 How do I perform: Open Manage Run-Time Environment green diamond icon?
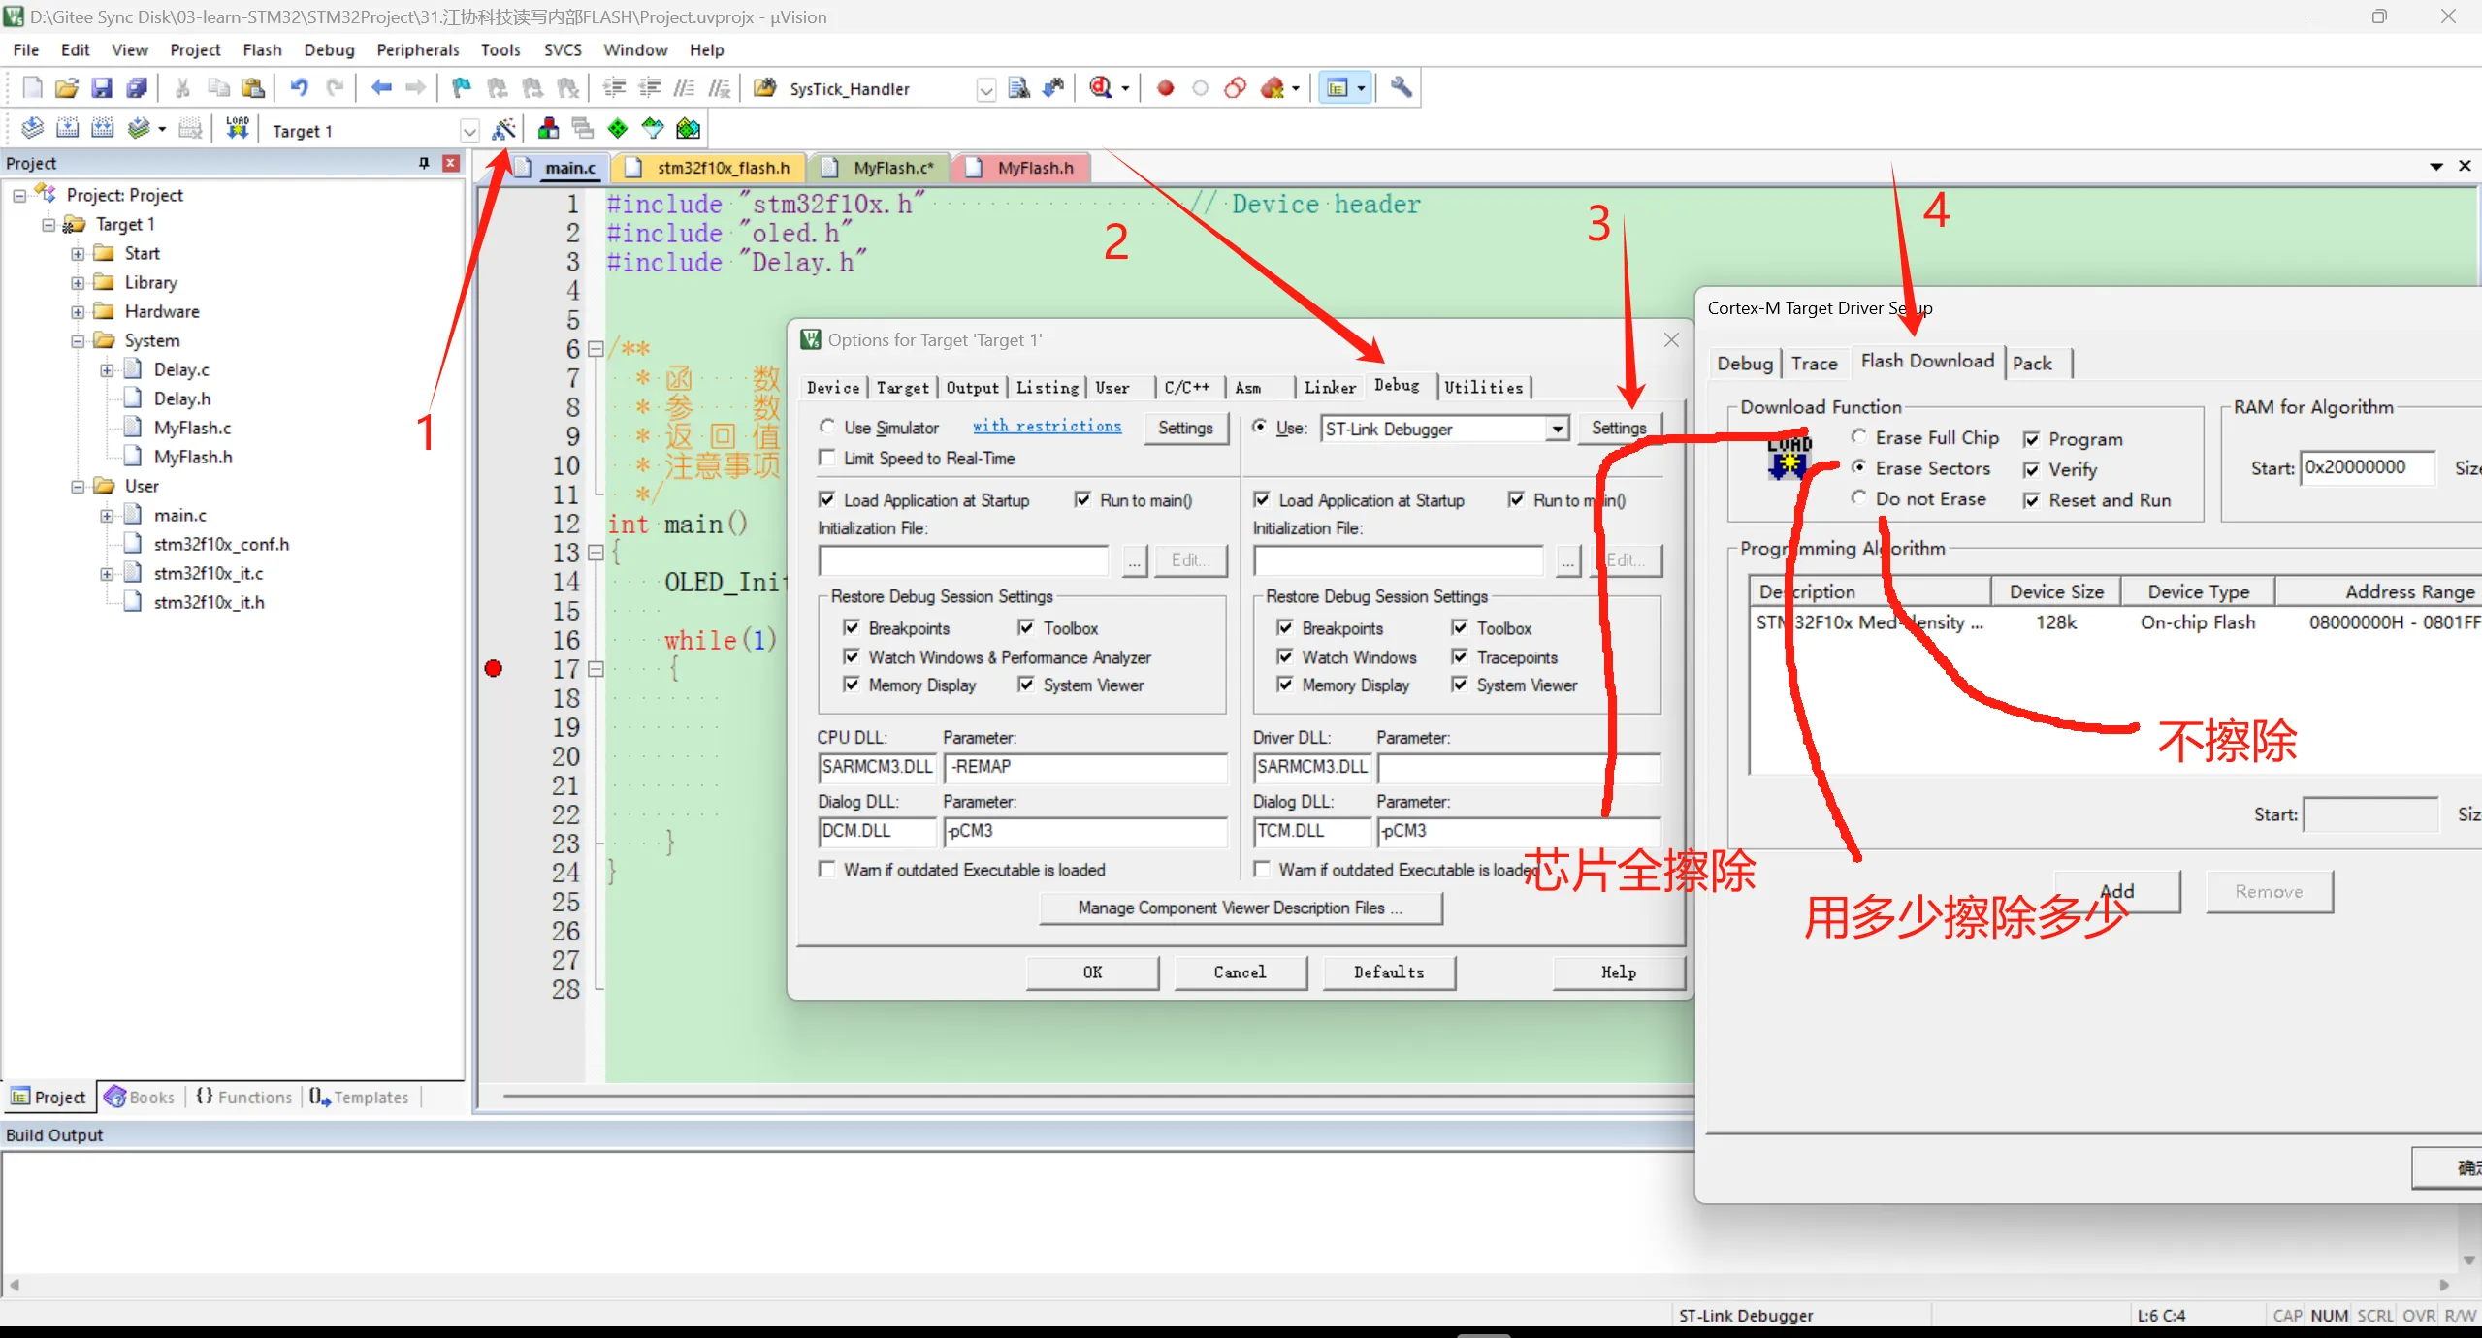coord(617,129)
